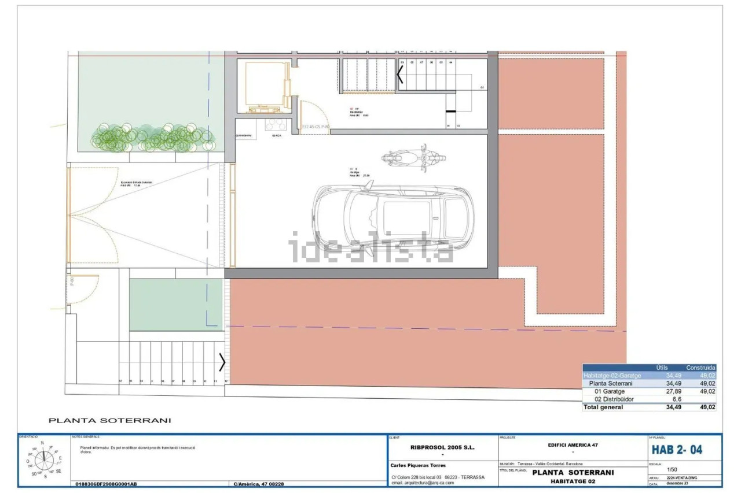Click the north compass rose in title block
741x493 pixels.
(x=43, y=460)
